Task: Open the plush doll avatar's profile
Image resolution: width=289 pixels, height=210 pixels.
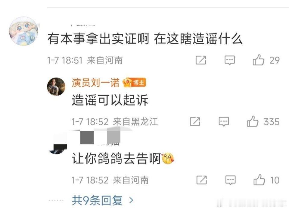Action: coord(23,31)
